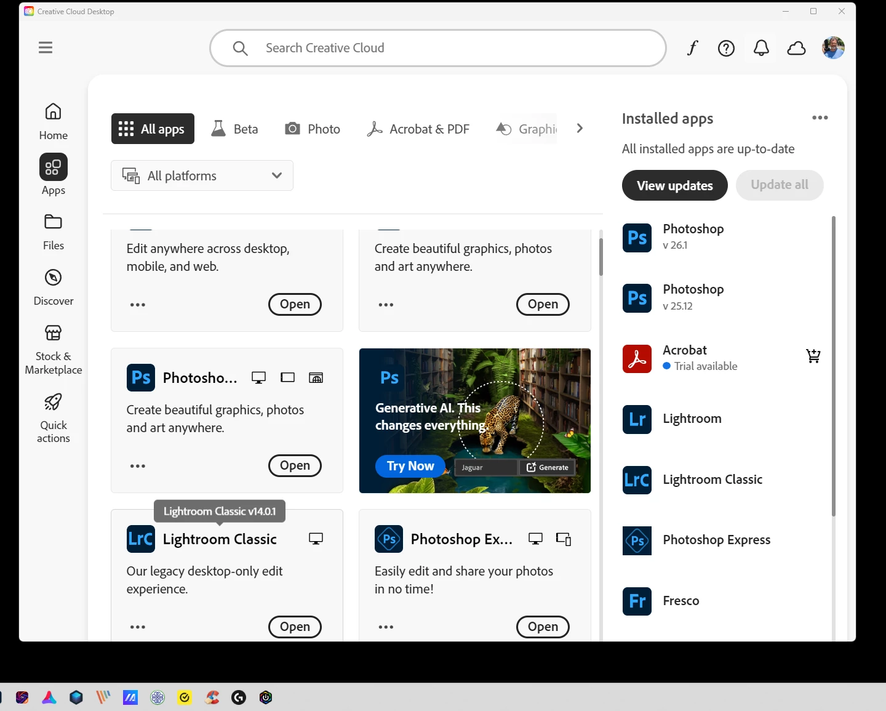Open Discover in the sidebar

(54, 287)
